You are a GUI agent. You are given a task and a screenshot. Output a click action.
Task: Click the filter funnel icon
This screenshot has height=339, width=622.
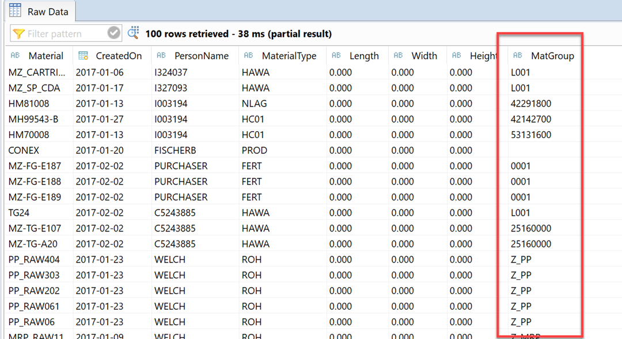pos(18,34)
